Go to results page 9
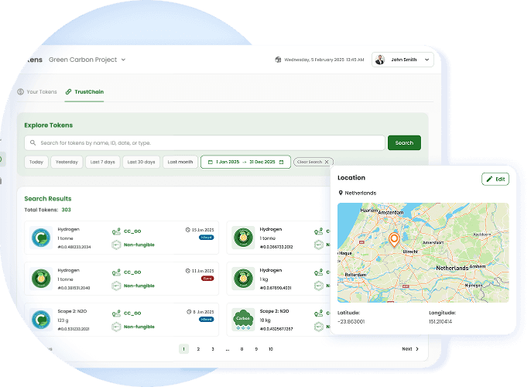 point(256,349)
